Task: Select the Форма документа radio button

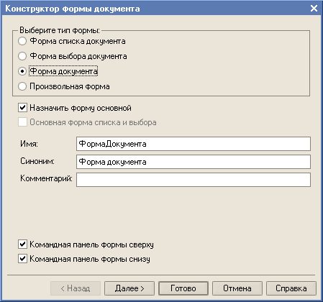Action: click(x=22, y=71)
